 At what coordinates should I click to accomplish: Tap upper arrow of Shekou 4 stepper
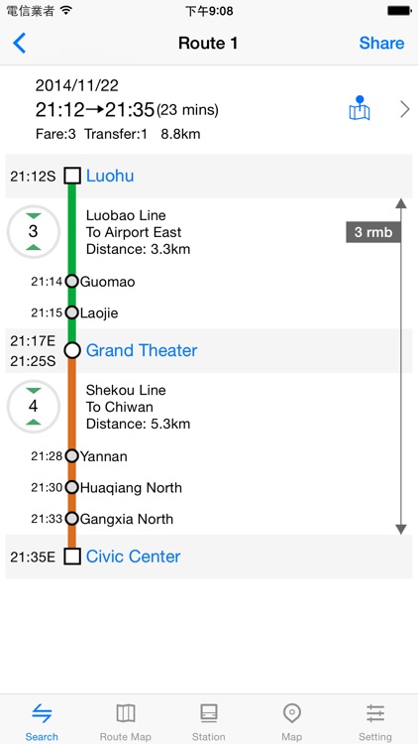pos(34,391)
